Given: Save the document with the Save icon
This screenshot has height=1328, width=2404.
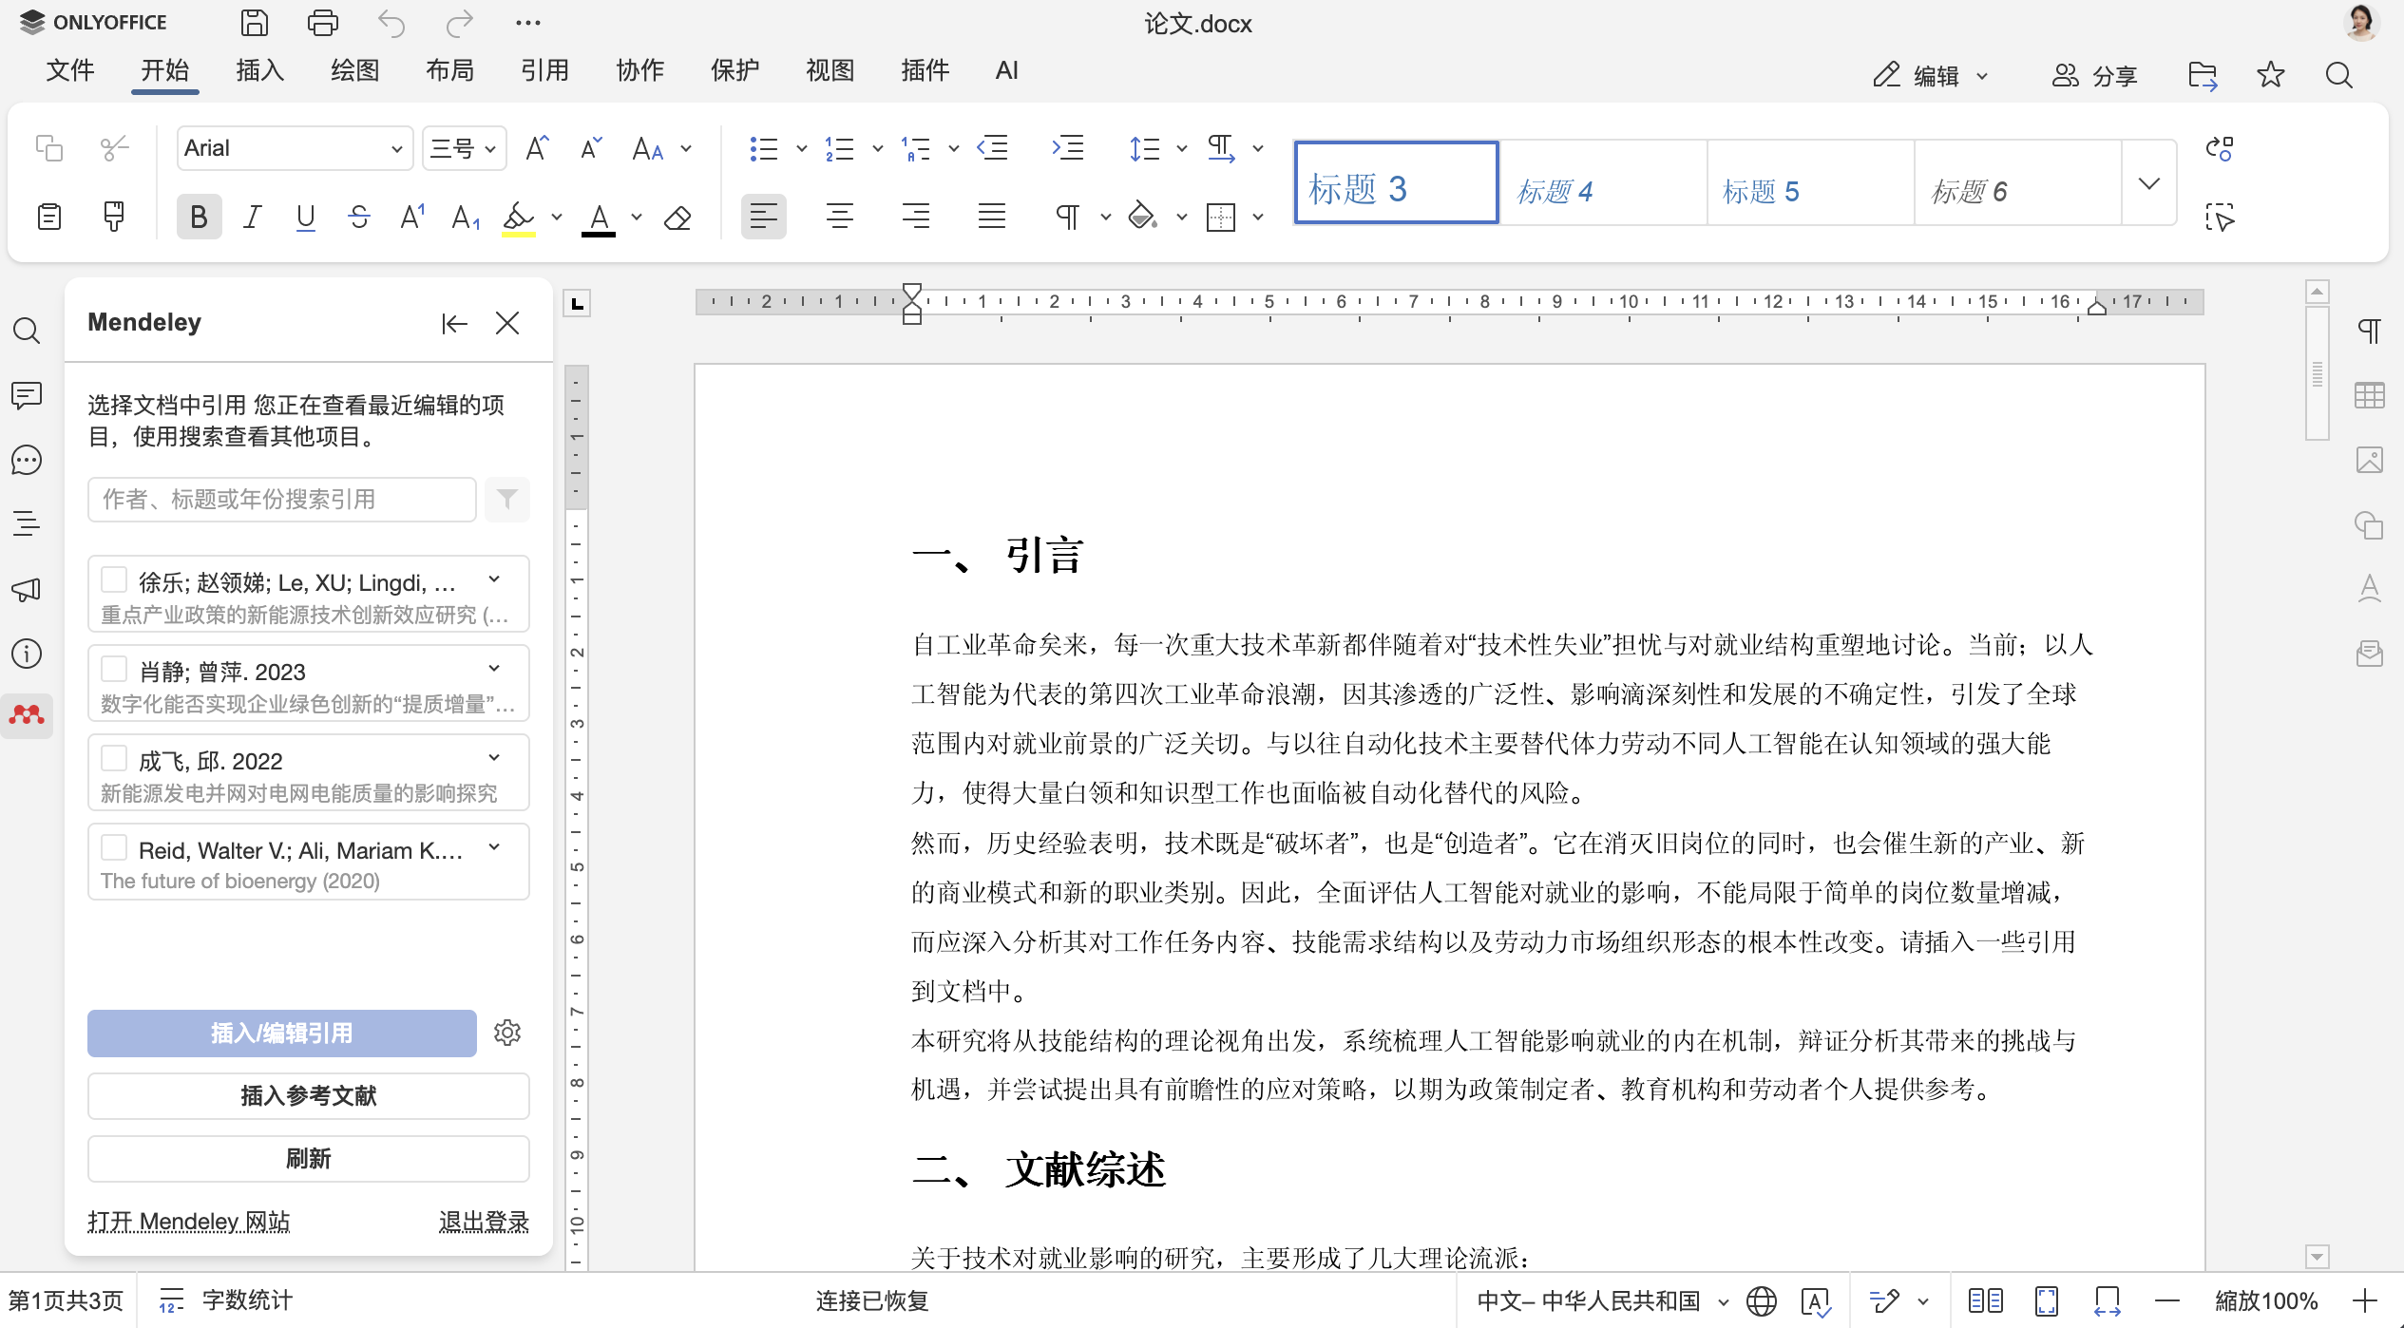Looking at the screenshot, I should tap(254, 23).
